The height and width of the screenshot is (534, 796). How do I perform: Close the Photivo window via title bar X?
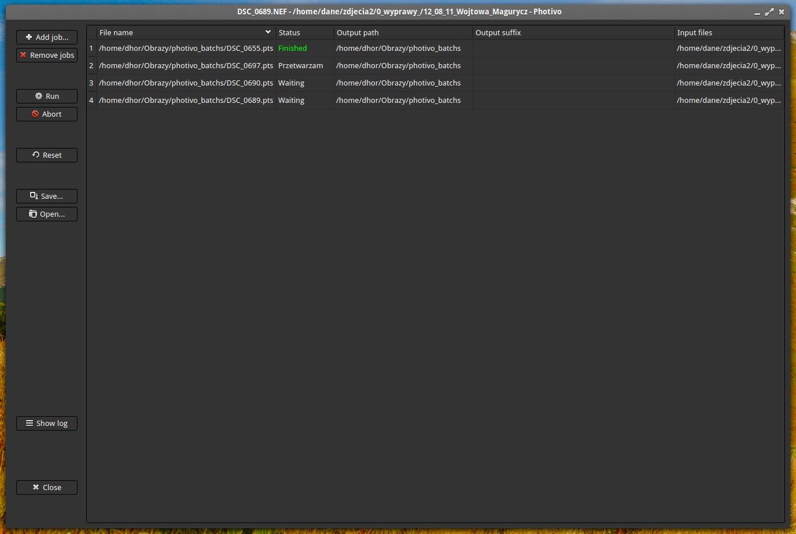click(x=782, y=12)
